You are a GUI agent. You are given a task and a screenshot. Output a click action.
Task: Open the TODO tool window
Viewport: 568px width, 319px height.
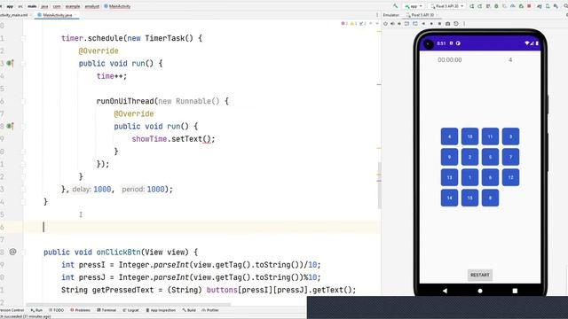[56, 310]
